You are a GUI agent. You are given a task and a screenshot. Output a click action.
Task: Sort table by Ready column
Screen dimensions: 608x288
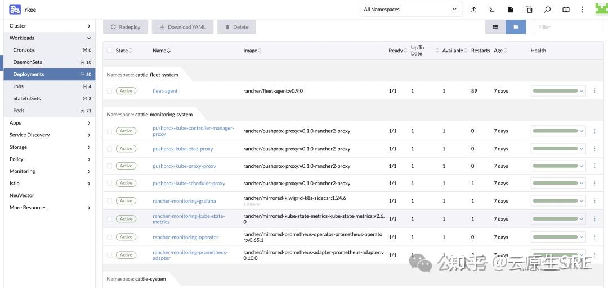[x=397, y=51]
